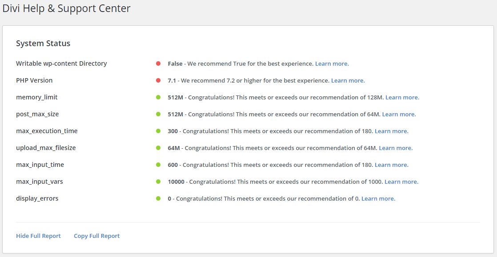
Task: Select the PHP Version label
Action: click(x=34, y=80)
